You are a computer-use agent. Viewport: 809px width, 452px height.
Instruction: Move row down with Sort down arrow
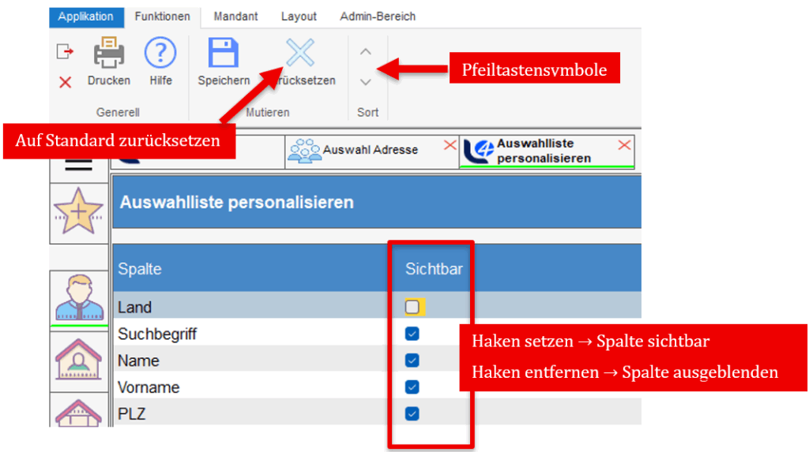pos(365,82)
